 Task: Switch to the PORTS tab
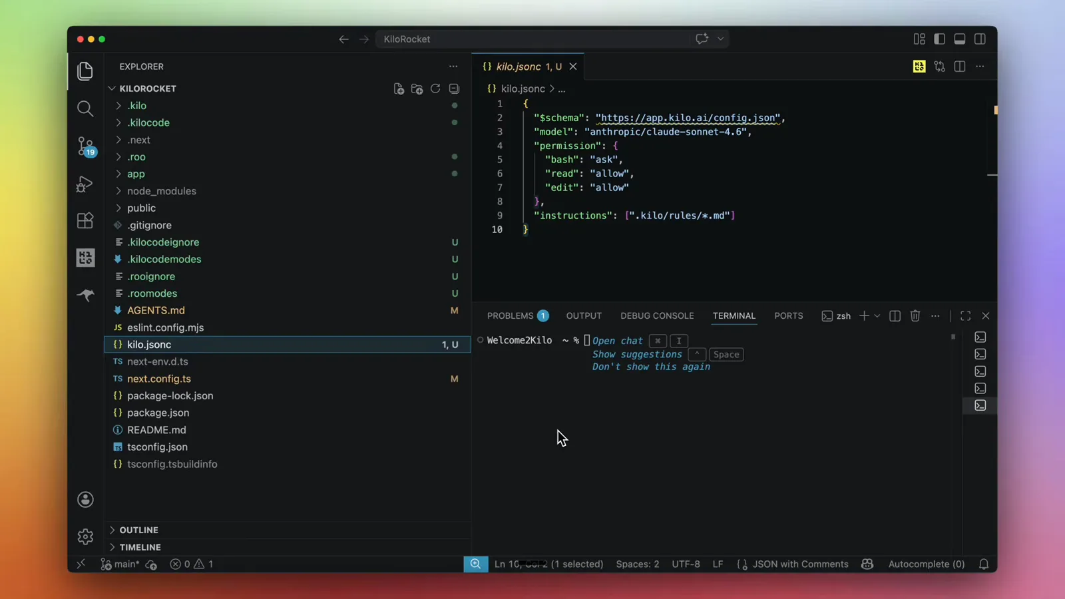click(x=789, y=316)
